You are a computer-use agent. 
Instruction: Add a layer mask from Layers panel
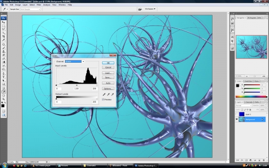[x=246, y=160]
